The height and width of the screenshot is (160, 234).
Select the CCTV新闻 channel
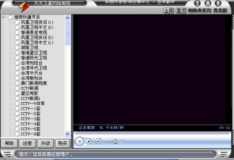coord(30,88)
